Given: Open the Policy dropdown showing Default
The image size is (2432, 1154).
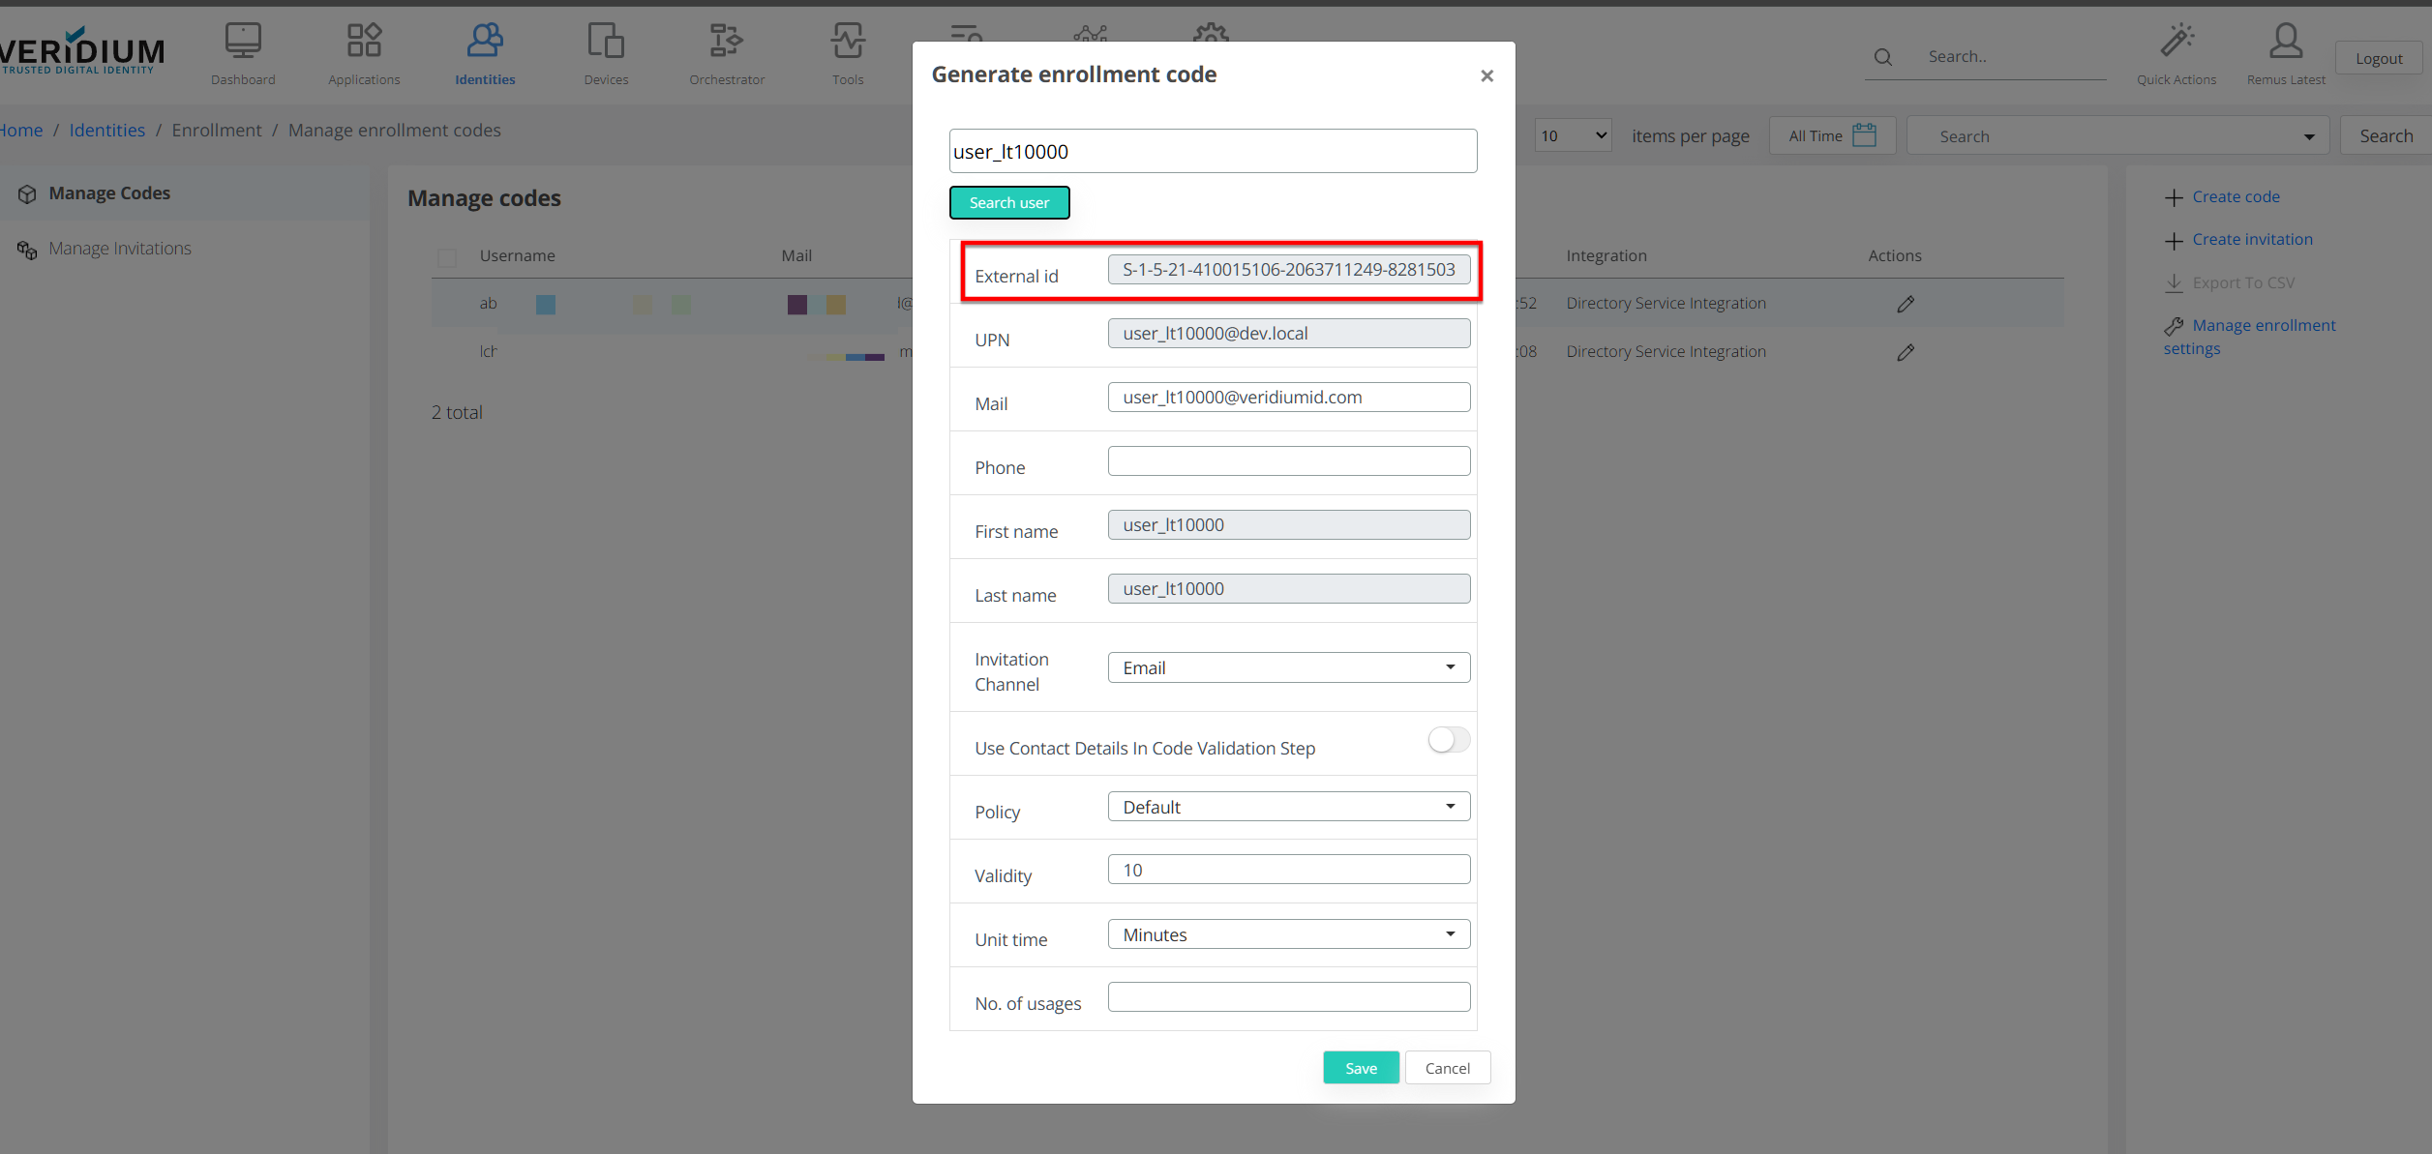Looking at the screenshot, I should click(1288, 807).
